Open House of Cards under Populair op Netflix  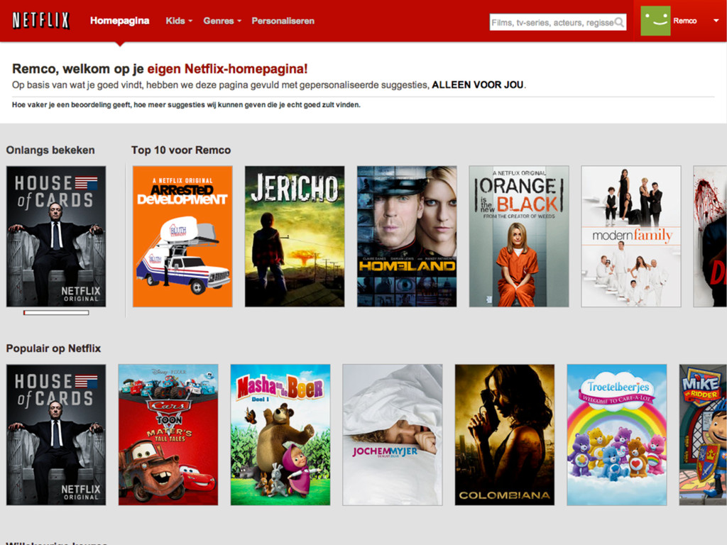[x=56, y=435]
